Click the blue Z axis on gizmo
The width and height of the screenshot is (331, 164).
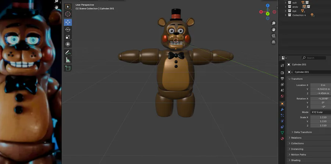click(x=268, y=6)
